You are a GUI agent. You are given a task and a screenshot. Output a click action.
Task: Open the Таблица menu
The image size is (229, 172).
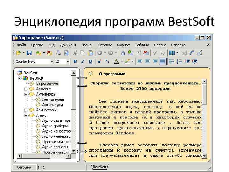tap(142, 45)
